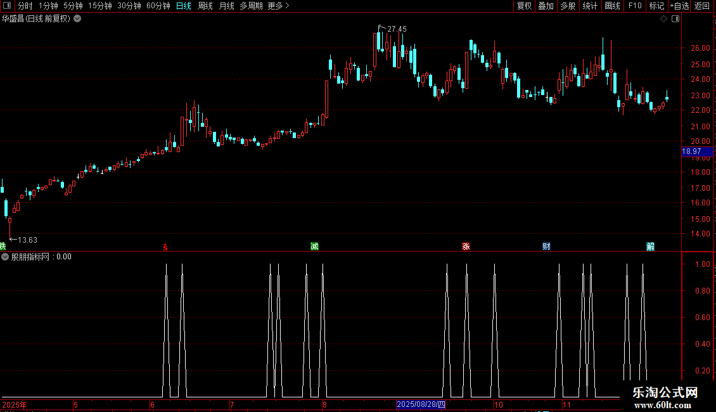
Task: Click the green 跌 event marker
Action: click(3, 247)
